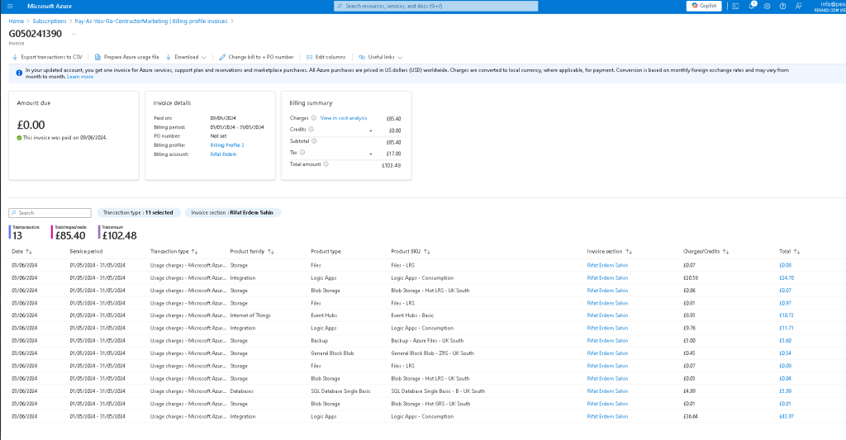Select the Service period column header
846x440 pixels.
[86, 251]
